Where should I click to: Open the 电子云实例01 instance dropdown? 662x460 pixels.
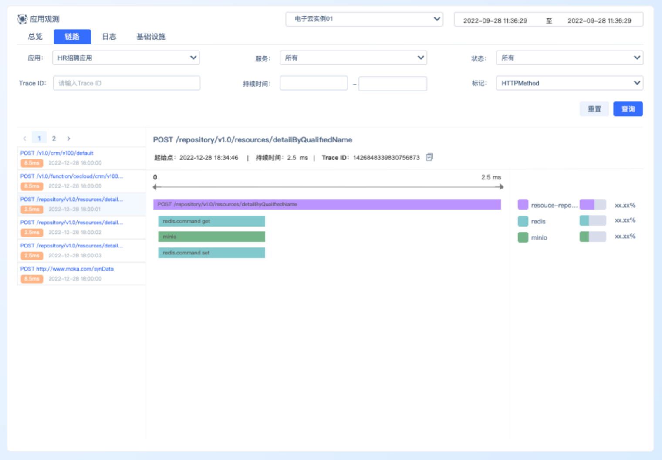pos(364,19)
